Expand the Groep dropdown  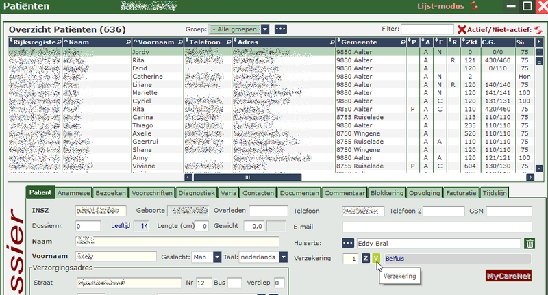[x=265, y=29]
